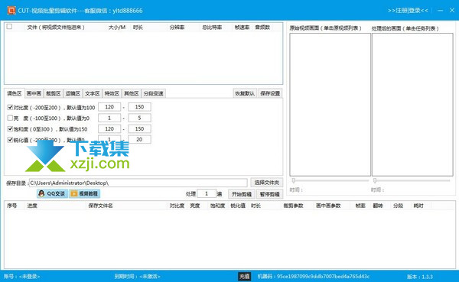
Task: Open the 注册|登录 register/login link
Action: (408, 11)
